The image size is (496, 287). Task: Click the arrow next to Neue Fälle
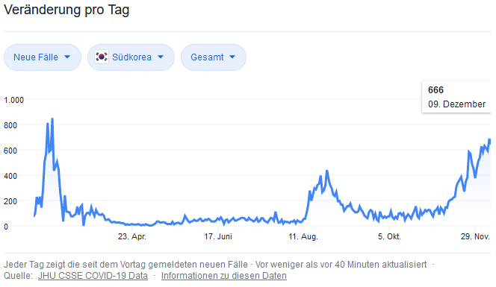[x=67, y=57]
